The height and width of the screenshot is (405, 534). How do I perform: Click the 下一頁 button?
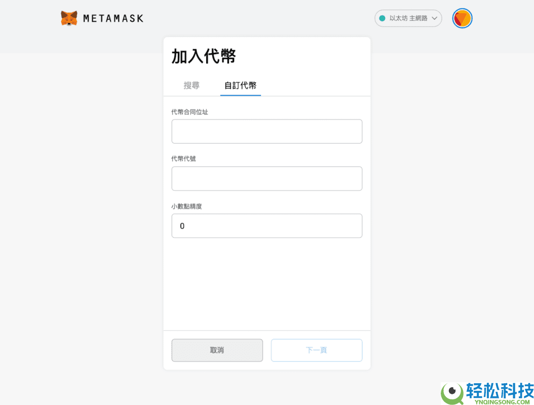[x=316, y=350]
